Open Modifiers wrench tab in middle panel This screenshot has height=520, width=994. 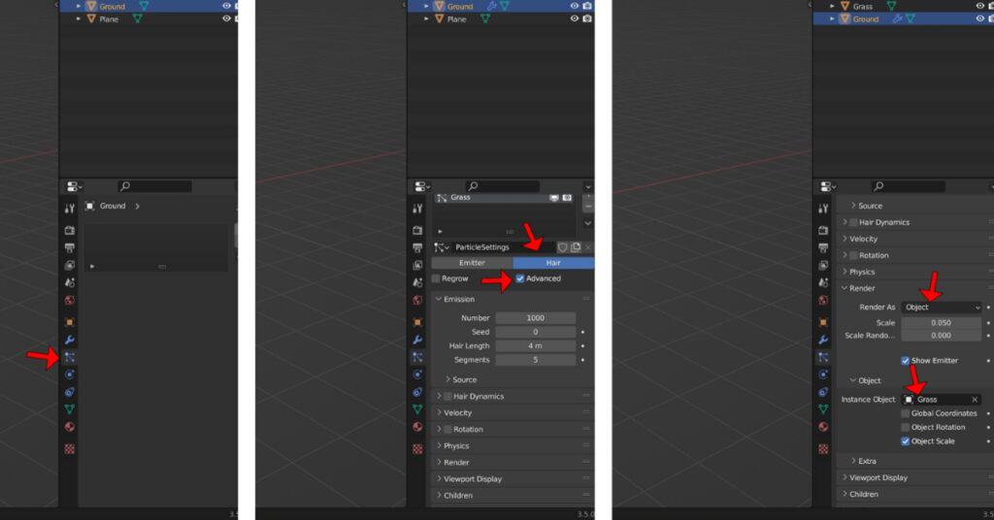[417, 341]
